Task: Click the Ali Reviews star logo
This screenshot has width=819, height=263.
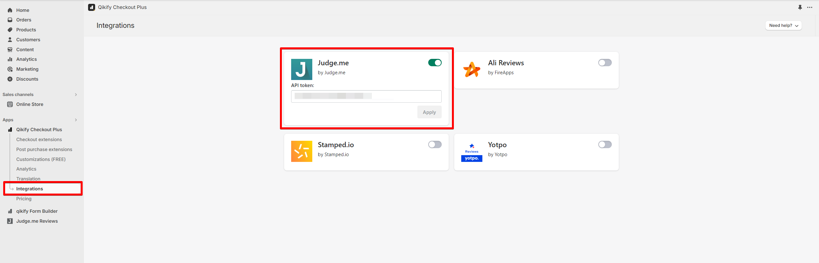Action: pyautogui.click(x=472, y=69)
